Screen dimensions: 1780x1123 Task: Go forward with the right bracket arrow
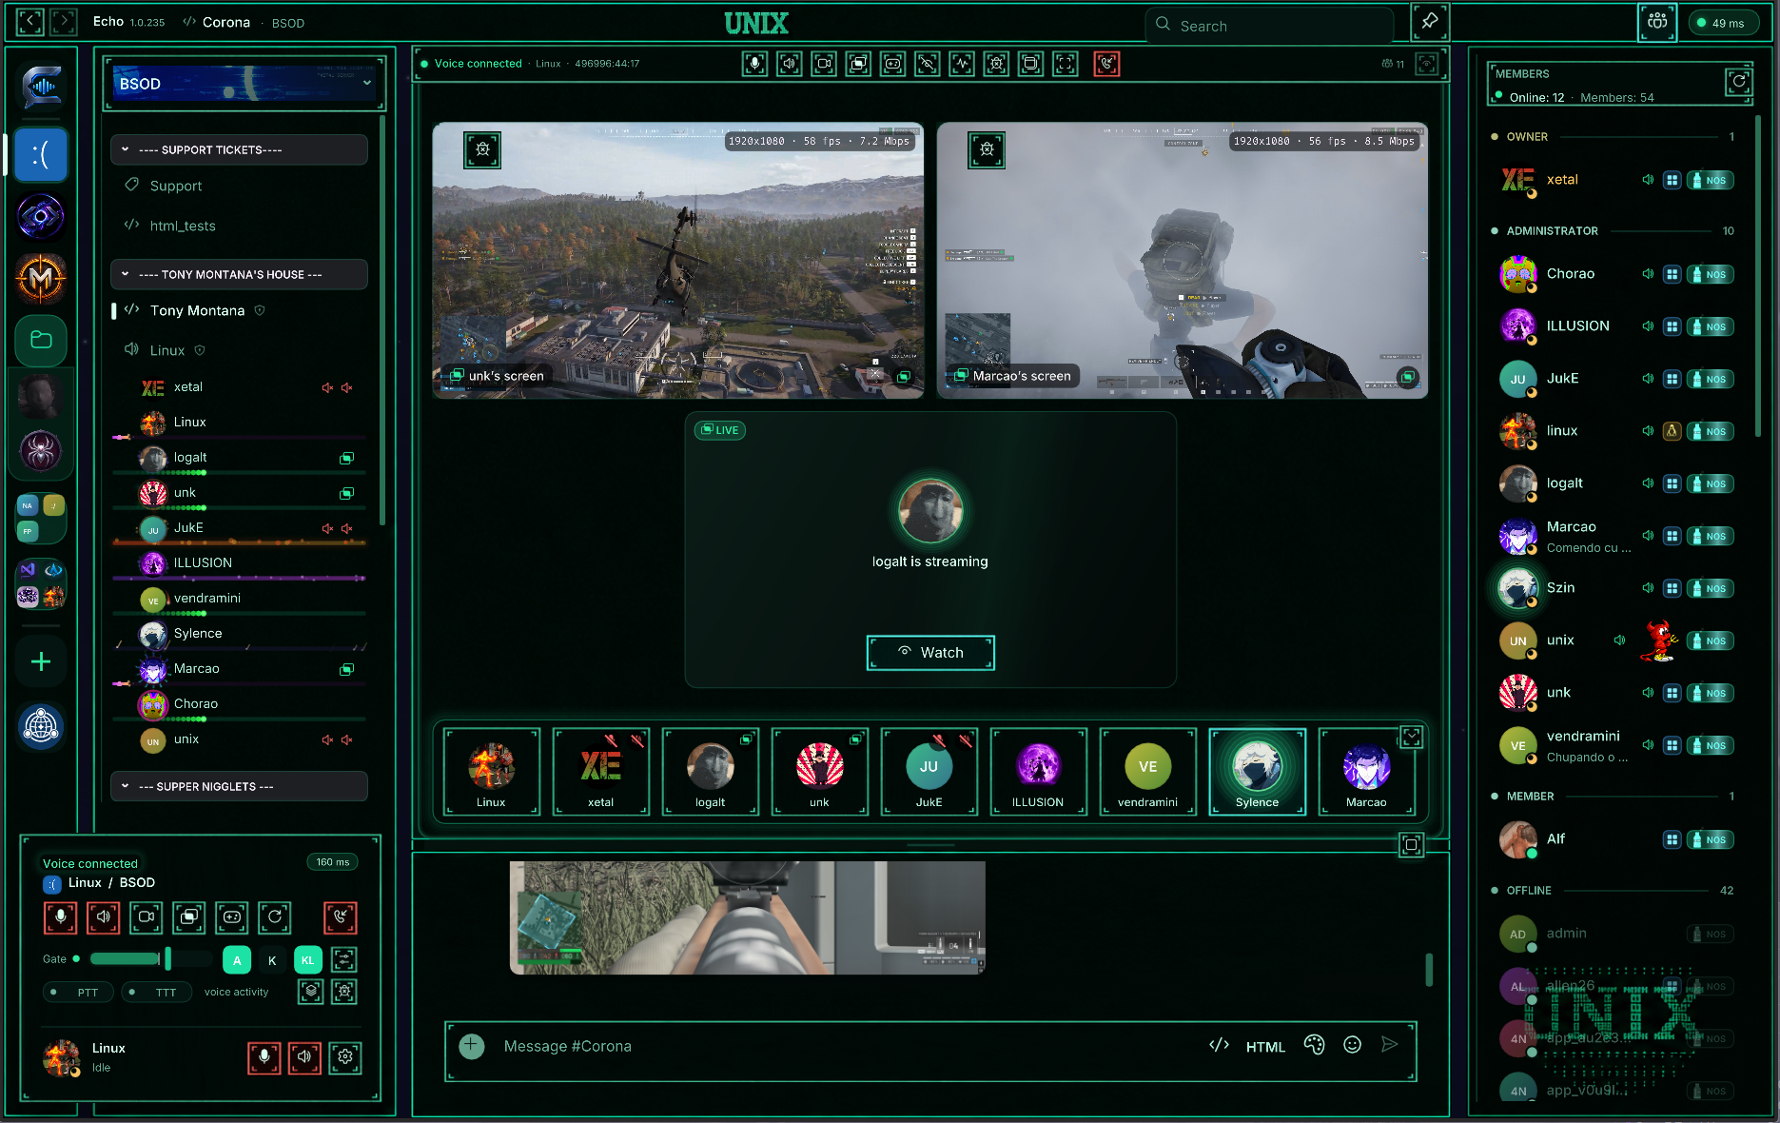click(x=64, y=22)
